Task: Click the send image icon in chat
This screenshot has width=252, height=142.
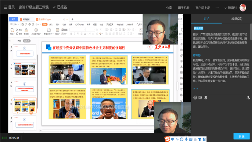Action: click(x=200, y=97)
